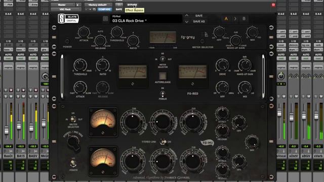The width and height of the screenshot is (324, 182).
Task: Click the FG-Red Ratio knob
Action: click(103, 65)
